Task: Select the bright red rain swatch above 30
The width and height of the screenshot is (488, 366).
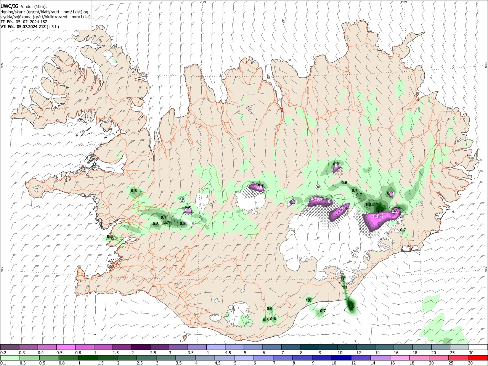Action: point(478,358)
